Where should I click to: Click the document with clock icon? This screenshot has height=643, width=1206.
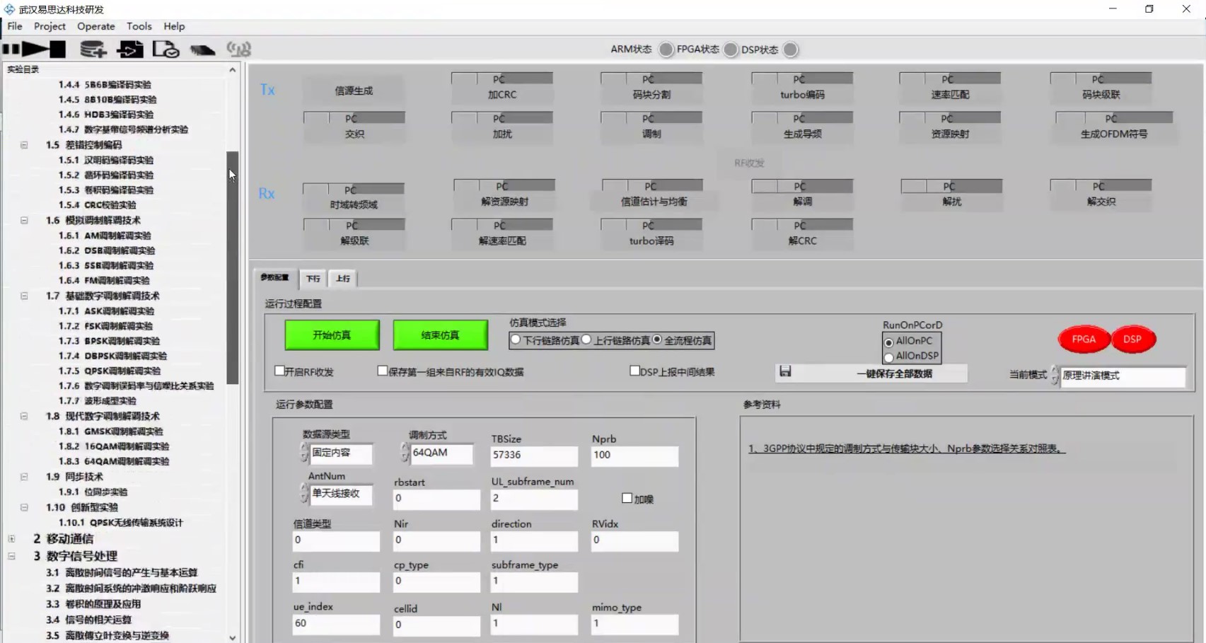click(166, 50)
